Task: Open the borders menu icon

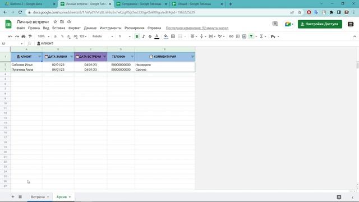Action: (173, 36)
